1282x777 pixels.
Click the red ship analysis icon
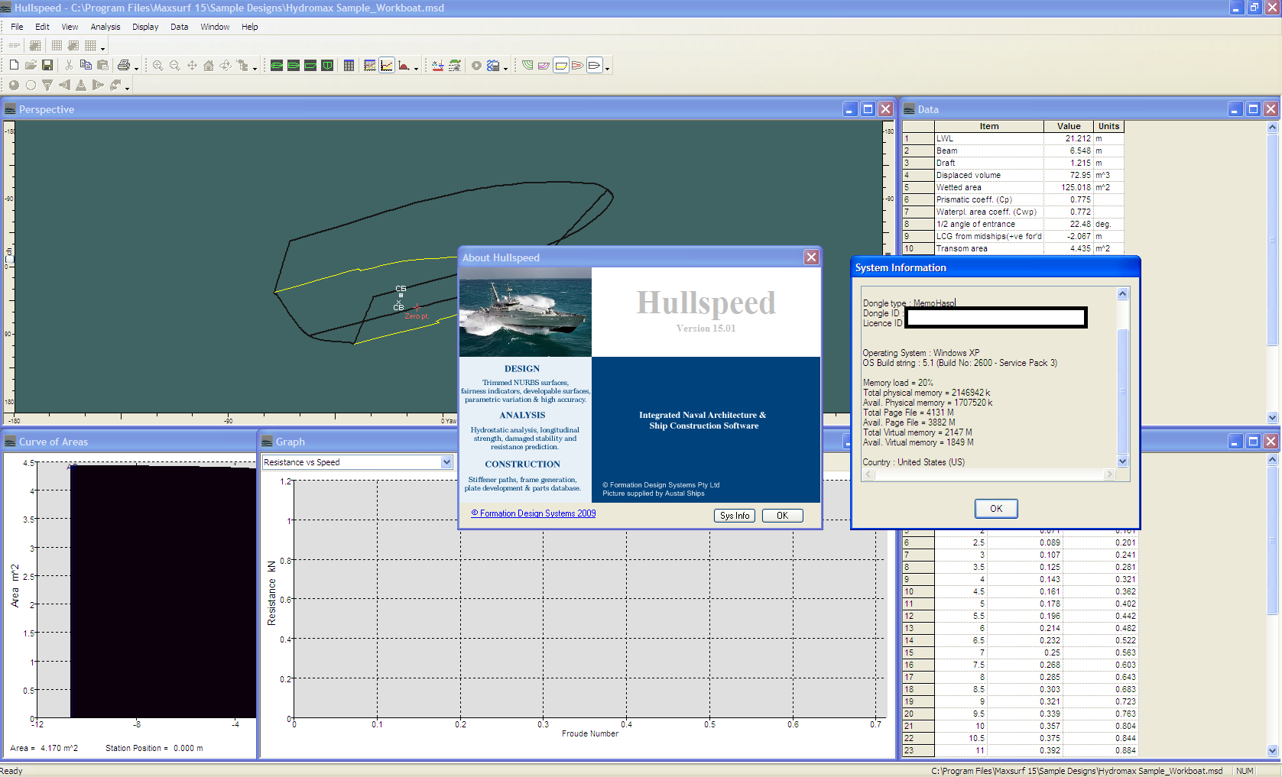[438, 66]
